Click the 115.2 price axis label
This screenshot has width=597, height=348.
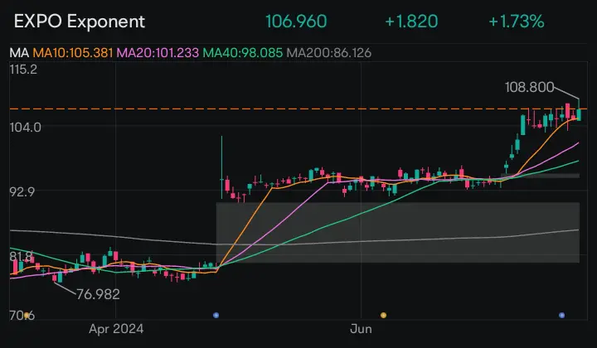click(x=23, y=70)
